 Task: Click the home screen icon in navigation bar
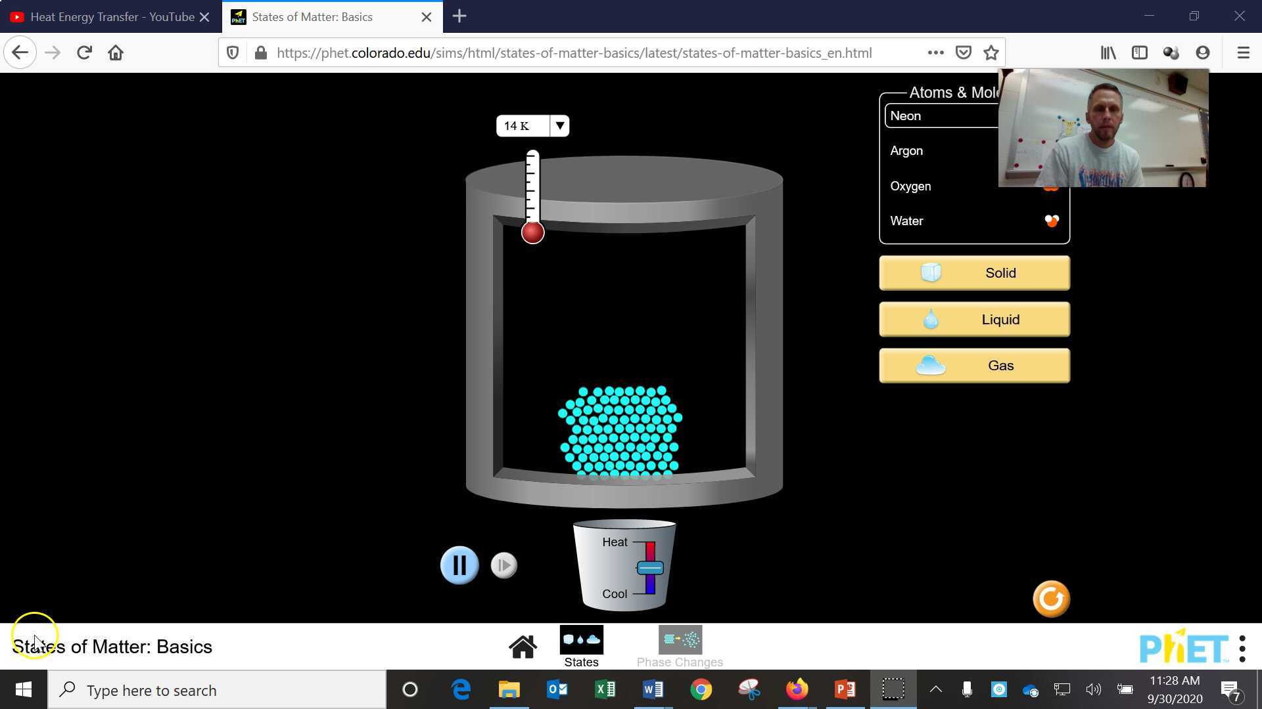(523, 647)
